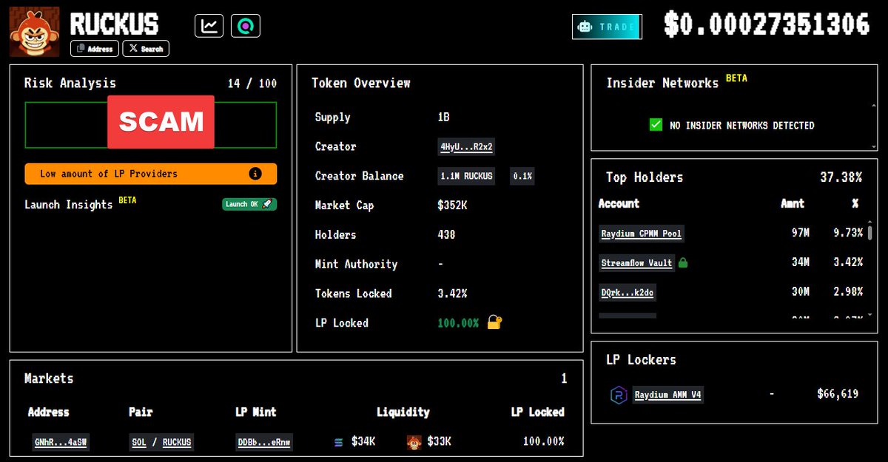Open market address GNhR...4aSW

click(60, 442)
